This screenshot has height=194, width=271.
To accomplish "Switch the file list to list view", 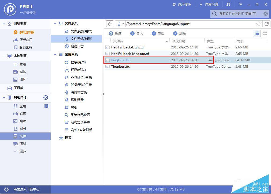I will coord(257,33).
